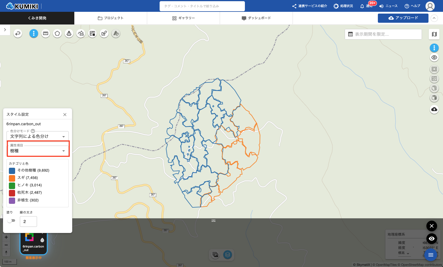The height and width of the screenshot is (267, 443).
Task: Open the notifications bell
Action: point(362,6)
